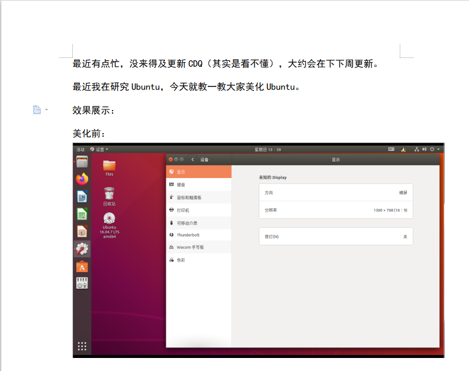Click the yellow tray icon in the top bar
Viewport: 469px width, 371px height.
(x=403, y=150)
